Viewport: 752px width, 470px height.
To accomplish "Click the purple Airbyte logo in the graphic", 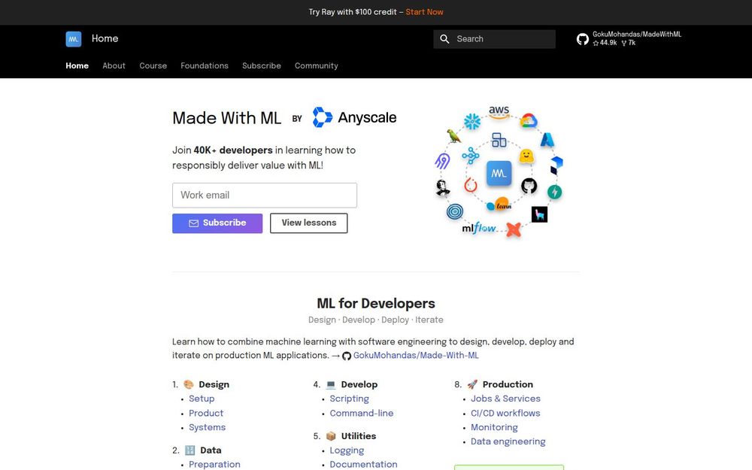I will (442, 161).
